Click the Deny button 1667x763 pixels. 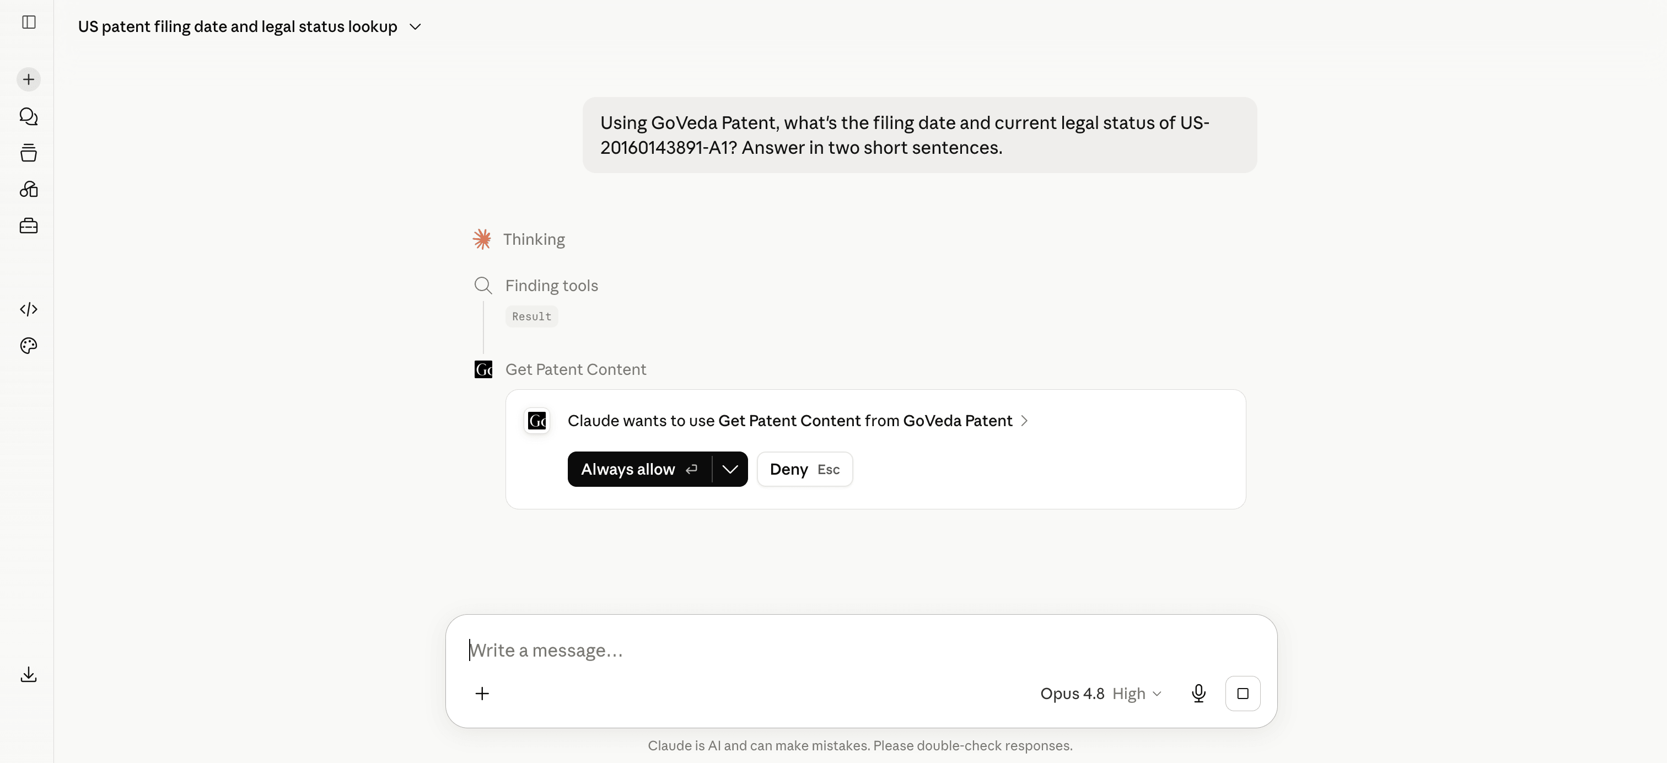point(804,469)
